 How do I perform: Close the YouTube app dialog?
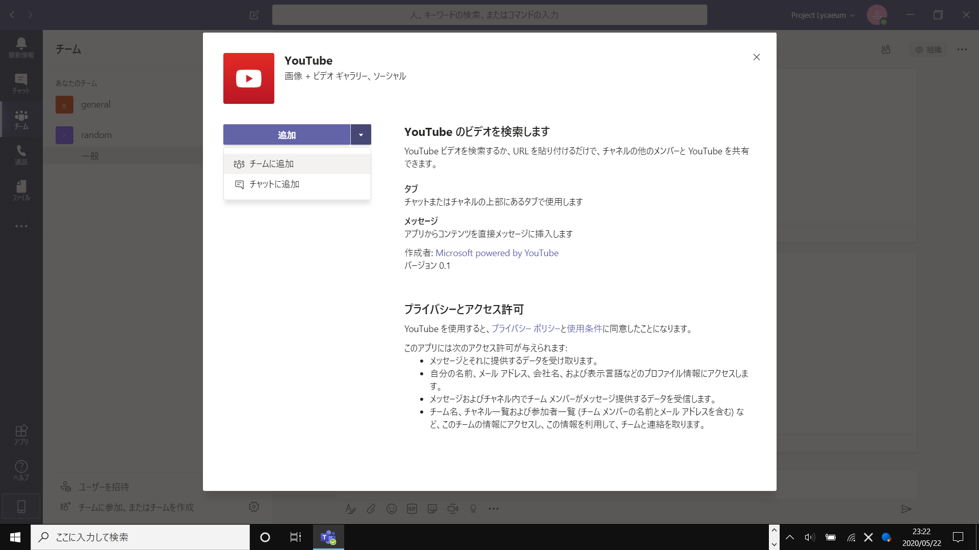(756, 57)
